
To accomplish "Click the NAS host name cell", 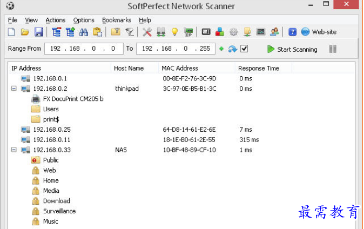I will [x=121, y=150].
